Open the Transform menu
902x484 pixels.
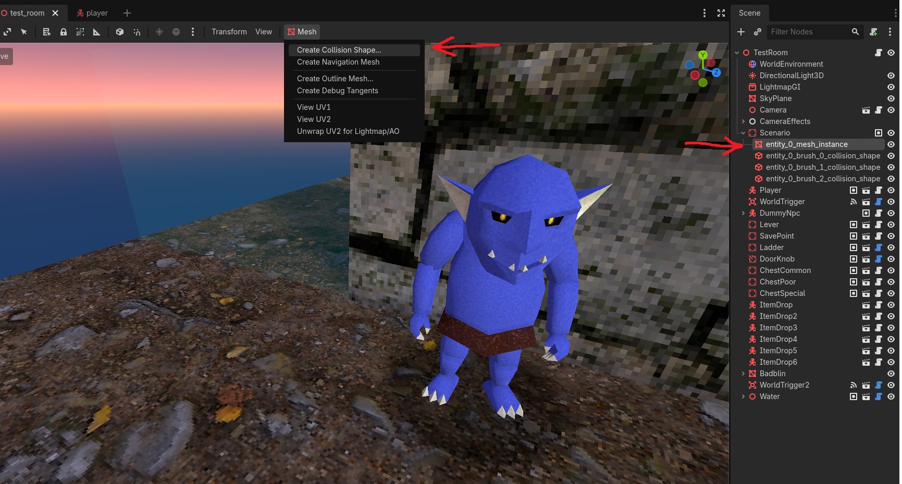click(229, 32)
